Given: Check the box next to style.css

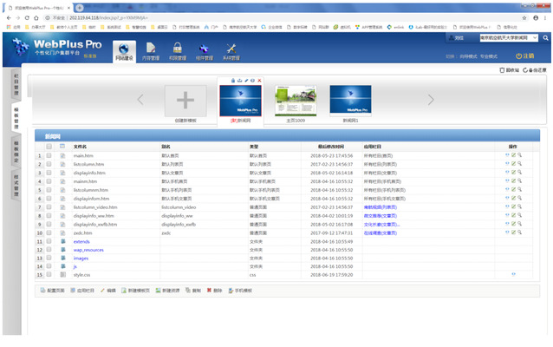Looking at the screenshot, I should click(x=49, y=273).
